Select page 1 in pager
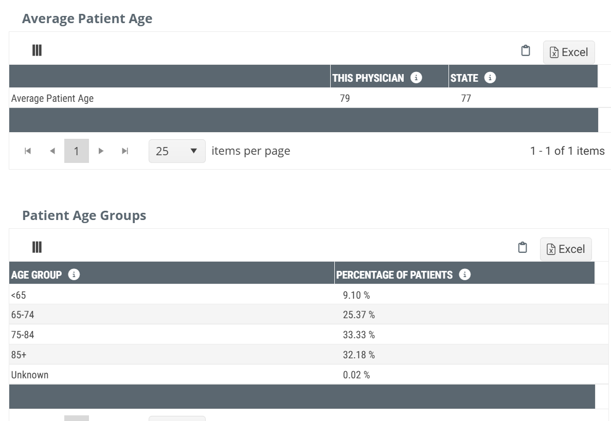611x421 pixels. [76, 151]
